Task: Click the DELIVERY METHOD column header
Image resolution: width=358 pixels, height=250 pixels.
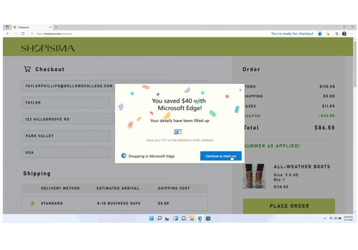Action: tap(60, 188)
